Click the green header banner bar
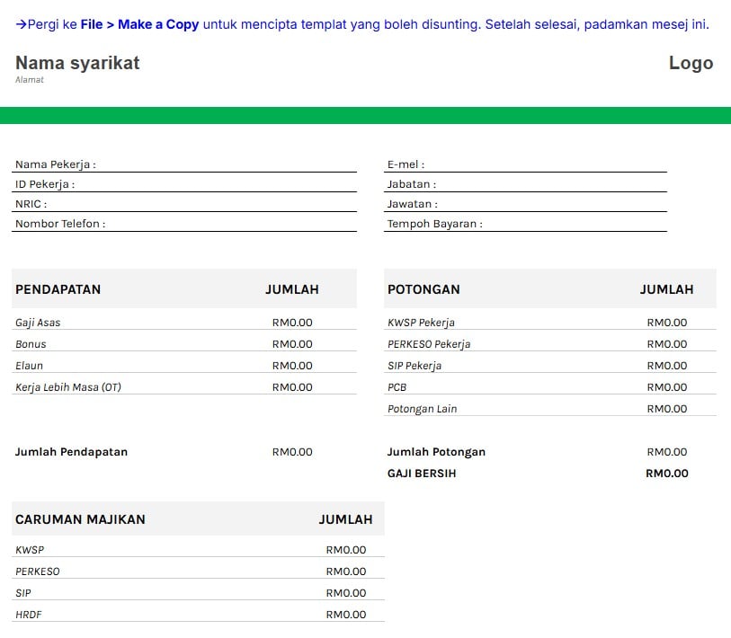731x638 pixels. [x=365, y=116]
